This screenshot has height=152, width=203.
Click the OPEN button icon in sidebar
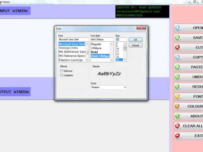pyautogui.click(x=178, y=28)
